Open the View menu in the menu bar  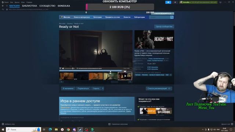coord(11,2)
